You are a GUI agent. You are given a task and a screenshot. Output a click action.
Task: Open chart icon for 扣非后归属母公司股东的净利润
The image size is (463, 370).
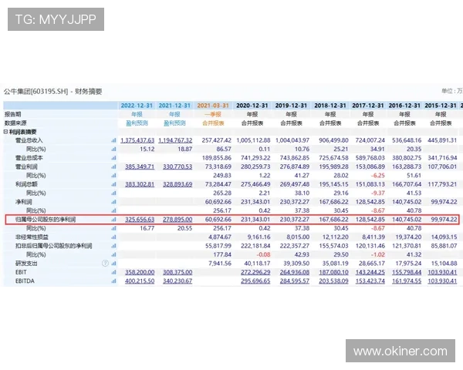pyautogui.click(x=113, y=246)
